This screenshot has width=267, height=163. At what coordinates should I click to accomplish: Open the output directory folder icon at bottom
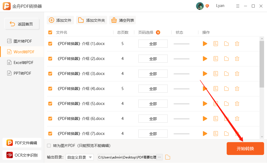tap(168, 157)
